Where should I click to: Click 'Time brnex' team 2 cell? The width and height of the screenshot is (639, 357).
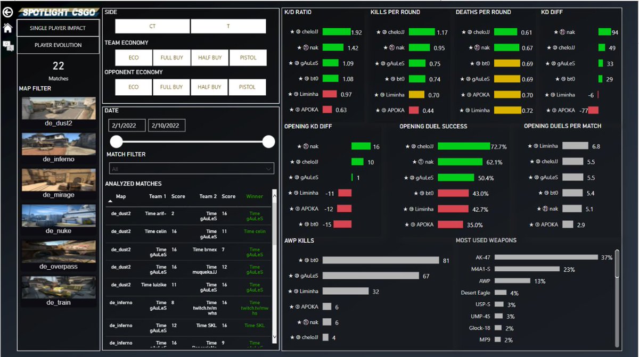205,249
